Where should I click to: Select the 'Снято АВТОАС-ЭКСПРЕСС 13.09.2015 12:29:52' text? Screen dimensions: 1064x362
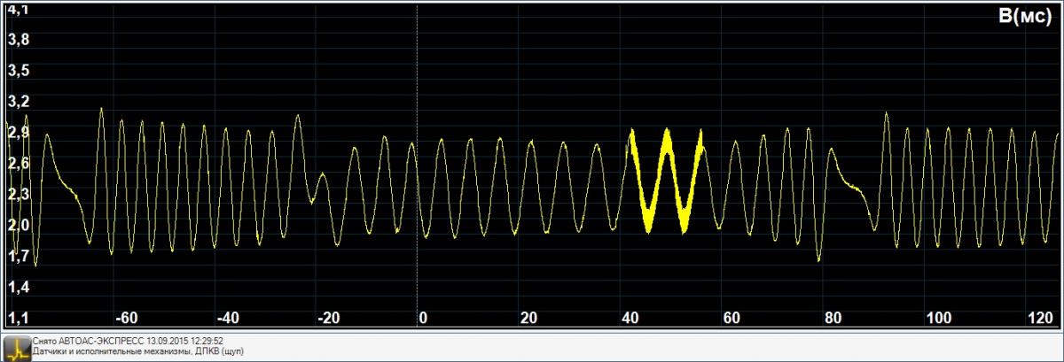point(128,341)
